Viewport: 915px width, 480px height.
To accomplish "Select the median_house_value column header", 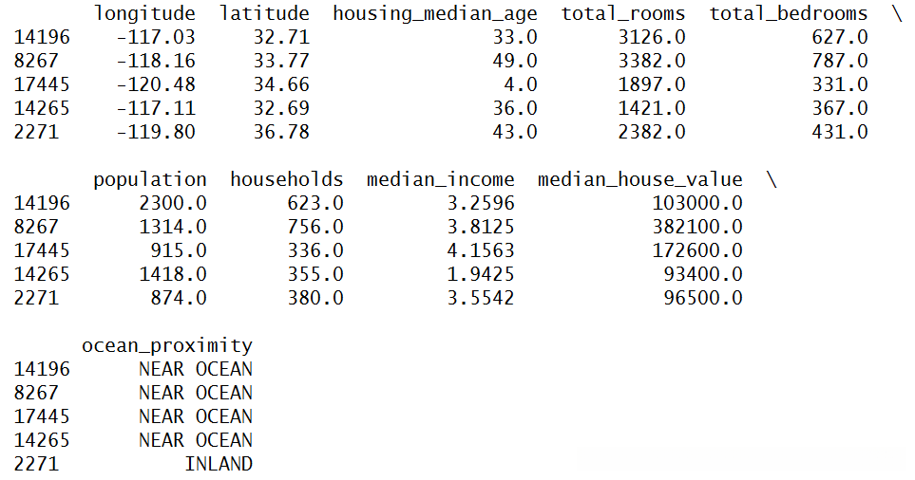I will [639, 179].
